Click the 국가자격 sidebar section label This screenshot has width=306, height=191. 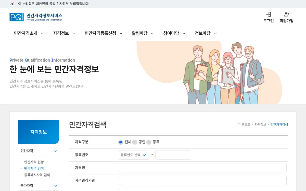coord(27,186)
